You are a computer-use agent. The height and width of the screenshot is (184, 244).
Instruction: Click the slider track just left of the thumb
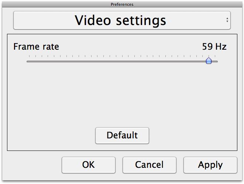point(202,61)
